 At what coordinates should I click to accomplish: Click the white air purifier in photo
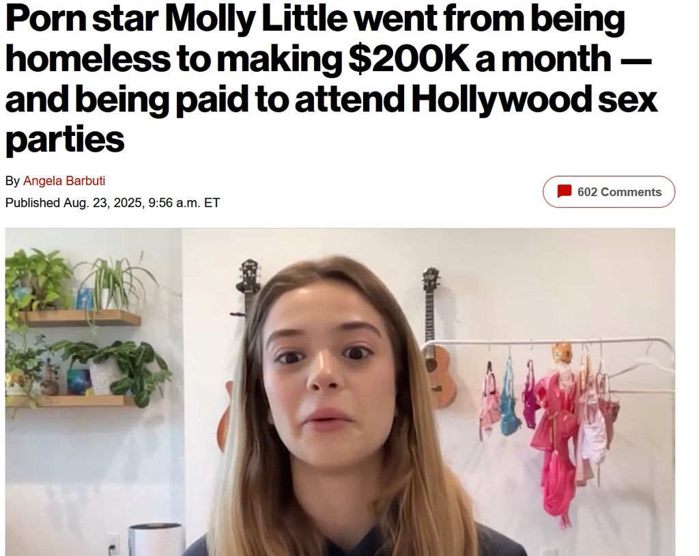point(155,540)
